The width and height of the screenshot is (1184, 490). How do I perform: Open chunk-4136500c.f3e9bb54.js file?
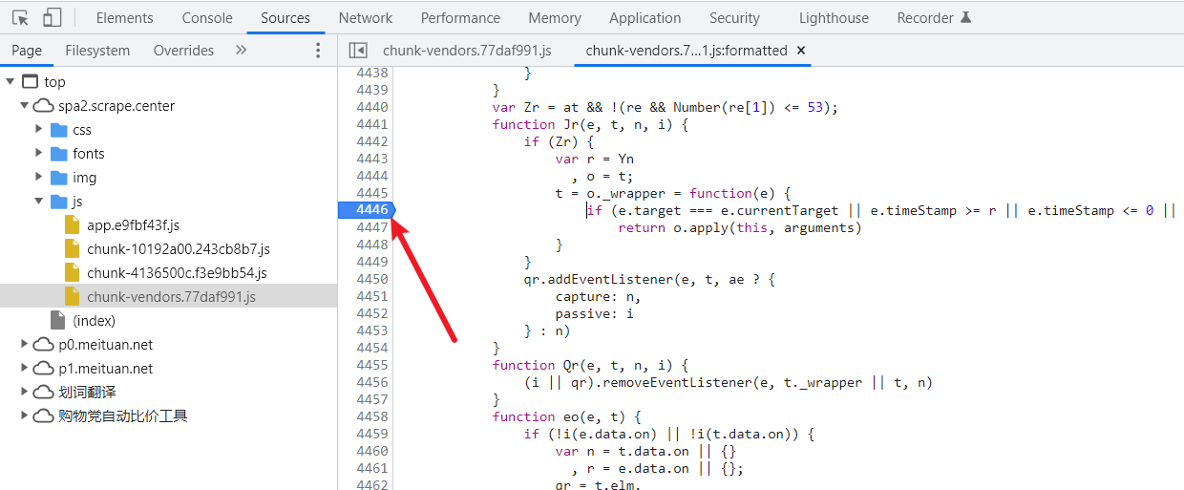[x=177, y=273]
